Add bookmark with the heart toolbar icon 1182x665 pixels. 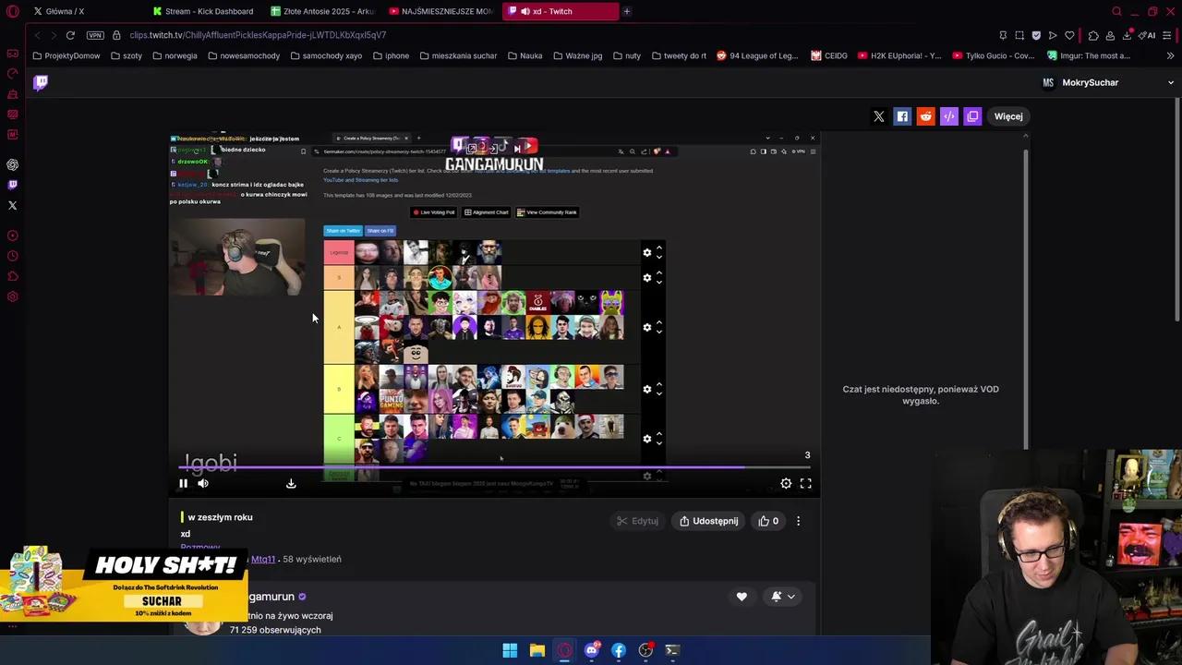(x=1069, y=35)
